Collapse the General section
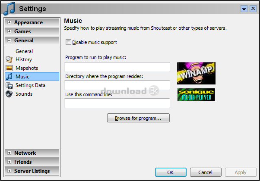Screen dimensions: 260x181 [10, 41]
